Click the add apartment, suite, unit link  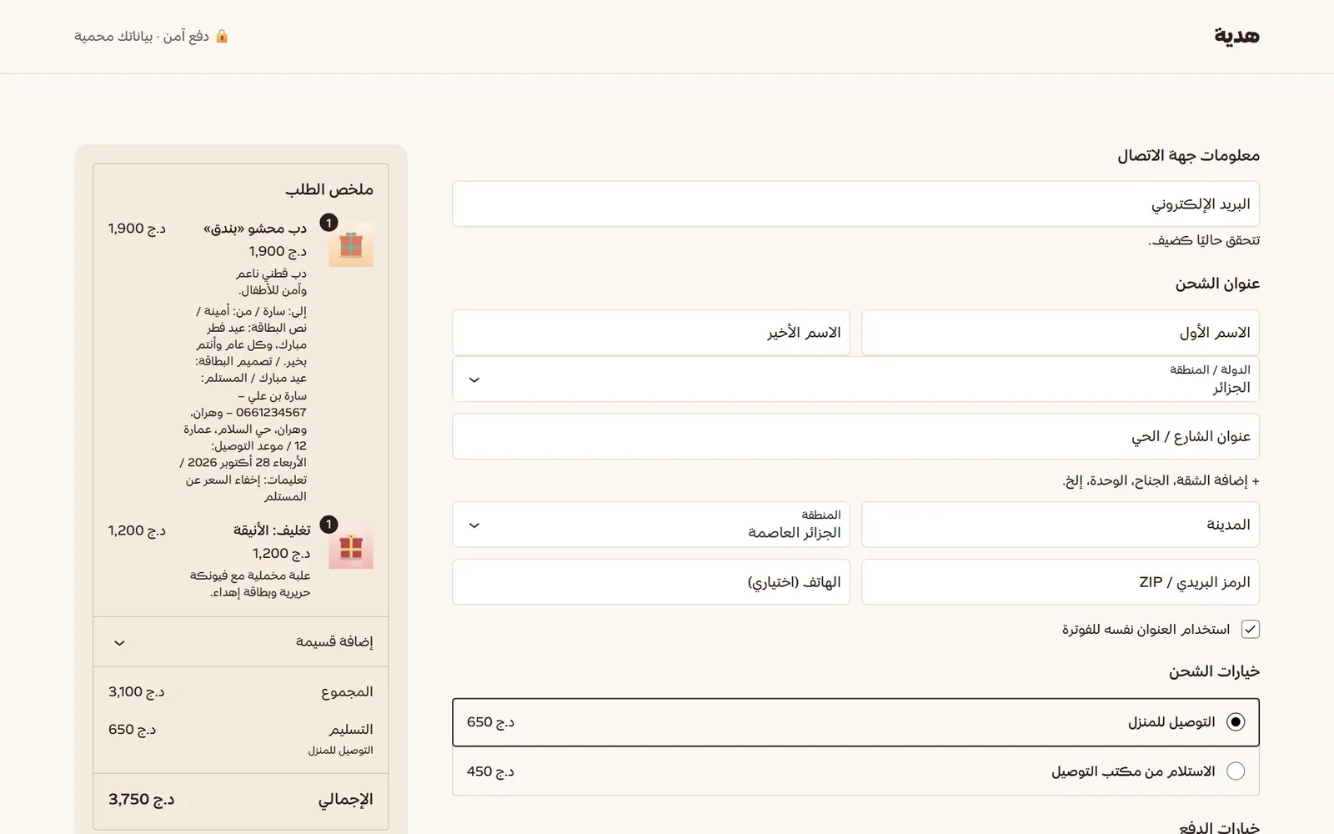point(1161,481)
